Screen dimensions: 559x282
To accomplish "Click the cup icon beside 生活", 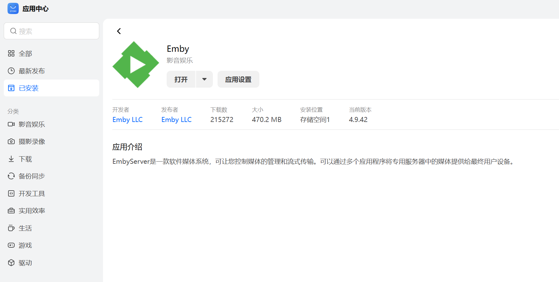I will [x=11, y=228].
